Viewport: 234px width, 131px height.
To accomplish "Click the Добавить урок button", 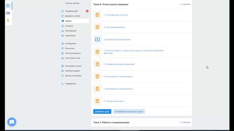I will [102, 112].
